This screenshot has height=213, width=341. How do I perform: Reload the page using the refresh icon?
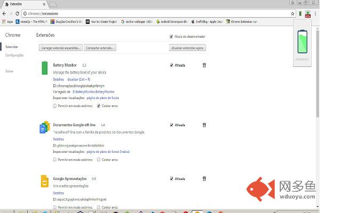[17, 13]
